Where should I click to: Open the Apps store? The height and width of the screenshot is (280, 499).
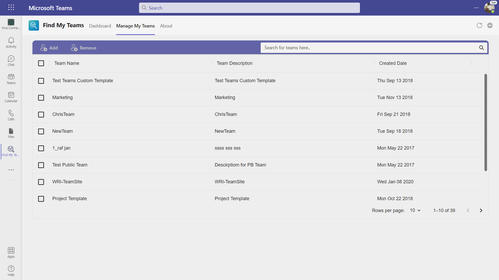pyautogui.click(x=11, y=253)
